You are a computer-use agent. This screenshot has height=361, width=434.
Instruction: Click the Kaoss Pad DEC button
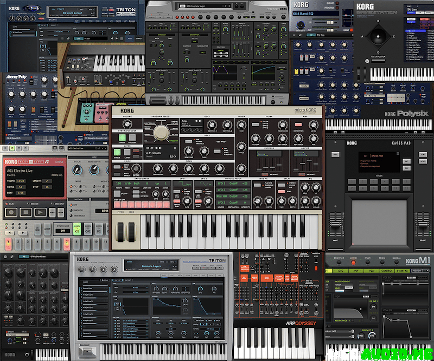point(406,168)
